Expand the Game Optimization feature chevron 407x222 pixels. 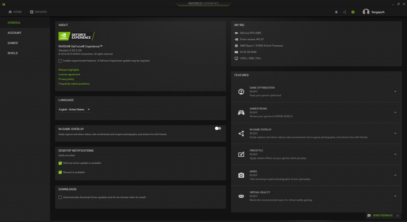[x=395, y=92]
